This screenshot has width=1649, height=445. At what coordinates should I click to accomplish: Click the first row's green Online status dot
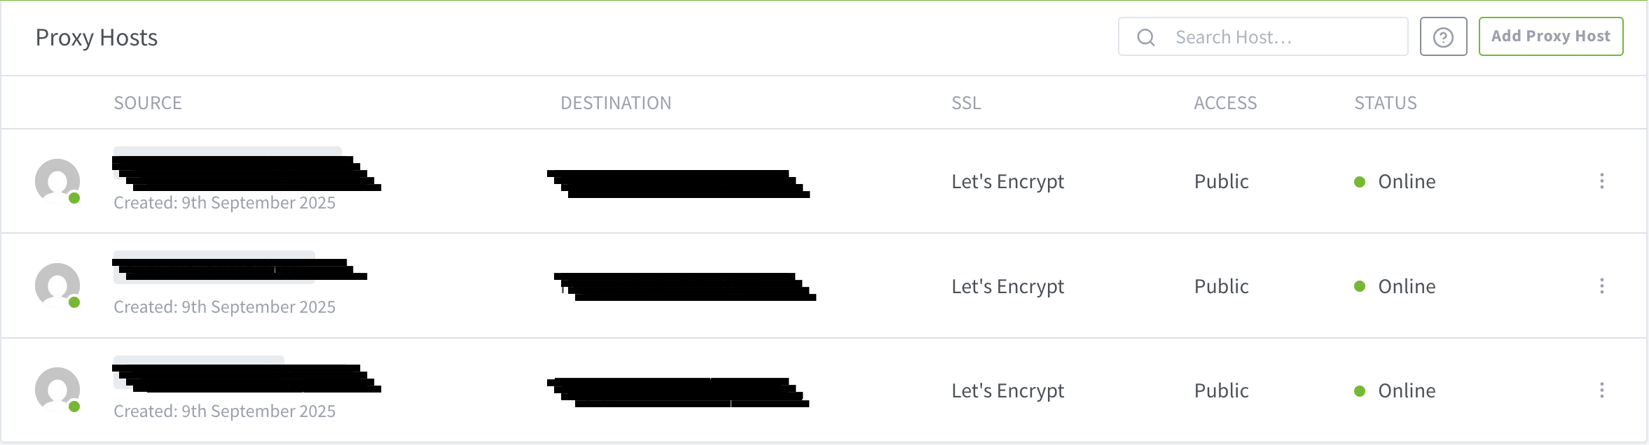pyautogui.click(x=1360, y=182)
